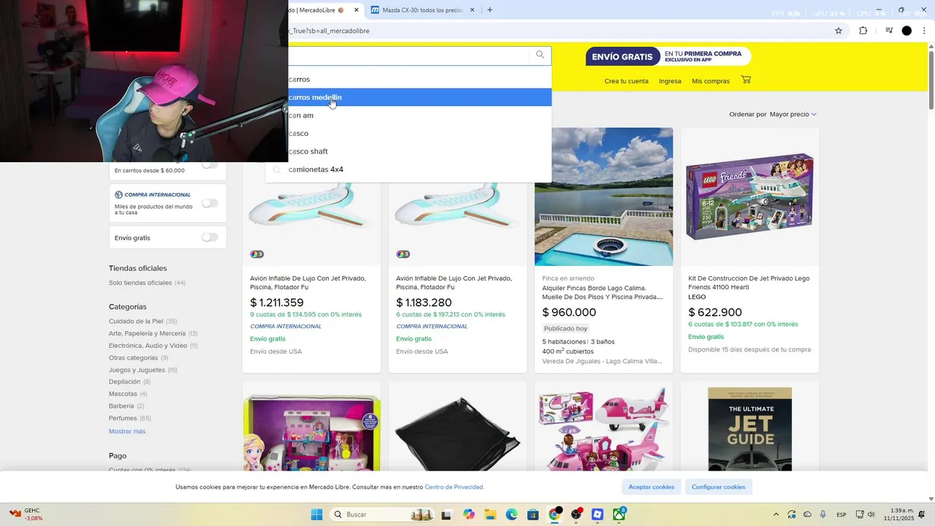Open the OneDrive cloud tray icon
Image resolution: width=935 pixels, height=526 pixels.
[x=807, y=514]
